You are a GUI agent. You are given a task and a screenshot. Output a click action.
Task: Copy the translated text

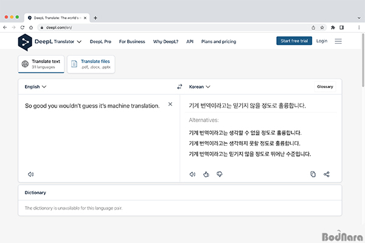[x=313, y=174]
